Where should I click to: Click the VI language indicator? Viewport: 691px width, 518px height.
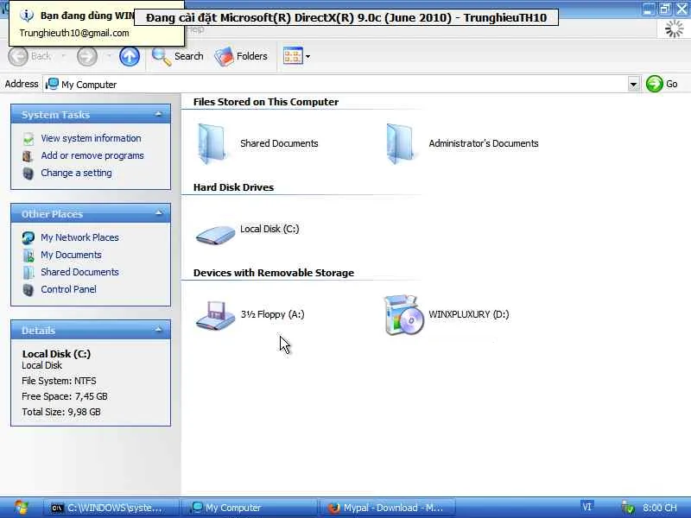586,507
